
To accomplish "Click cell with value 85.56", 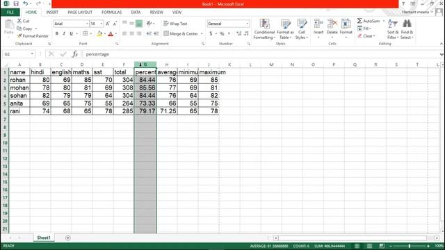I will [x=145, y=87].
